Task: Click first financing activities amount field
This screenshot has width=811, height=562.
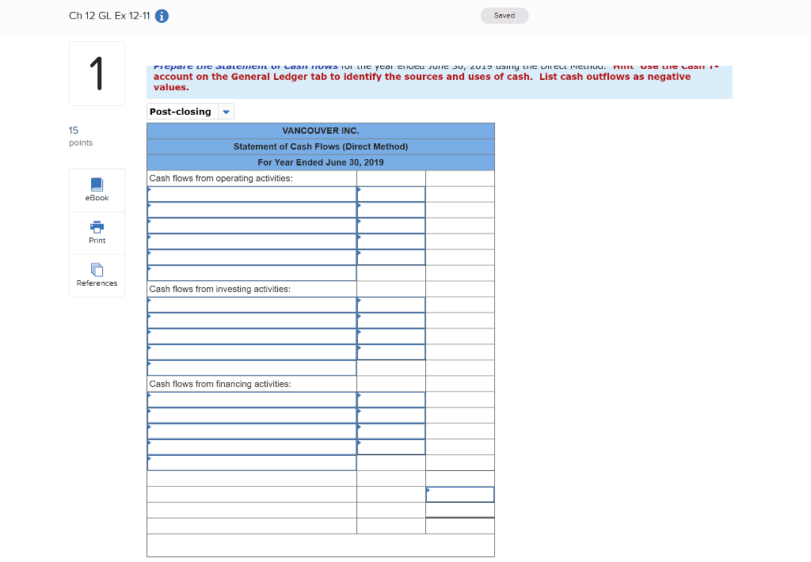Action: pyautogui.click(x=391, y=400)
